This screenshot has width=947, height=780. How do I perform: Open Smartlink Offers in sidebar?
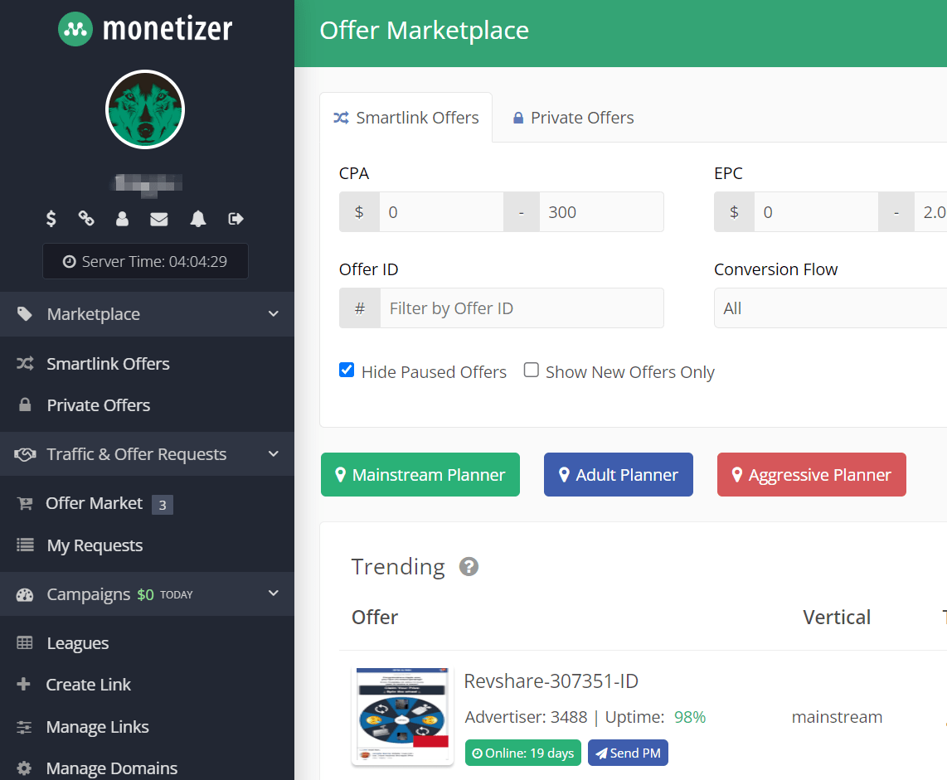[108, 364]
